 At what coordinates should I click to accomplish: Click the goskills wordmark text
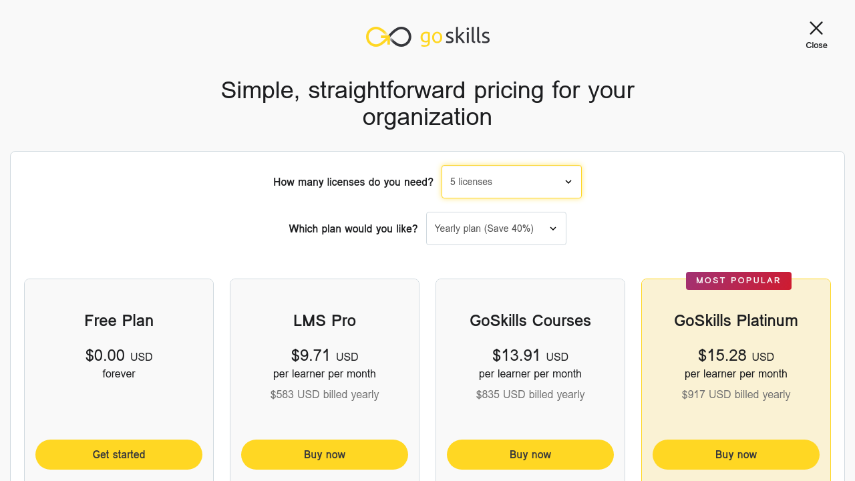point(455,36)
